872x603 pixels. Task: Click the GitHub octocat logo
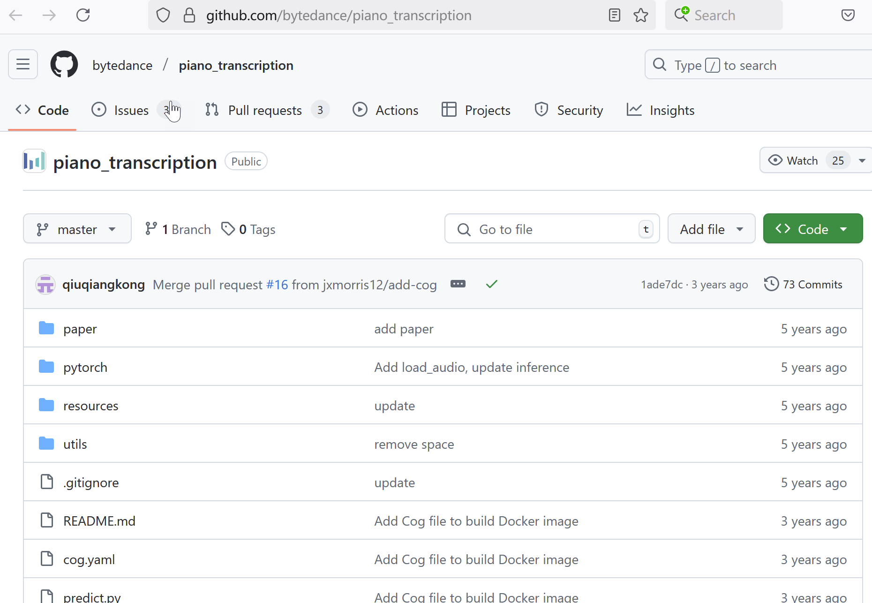tap(64, 64)
